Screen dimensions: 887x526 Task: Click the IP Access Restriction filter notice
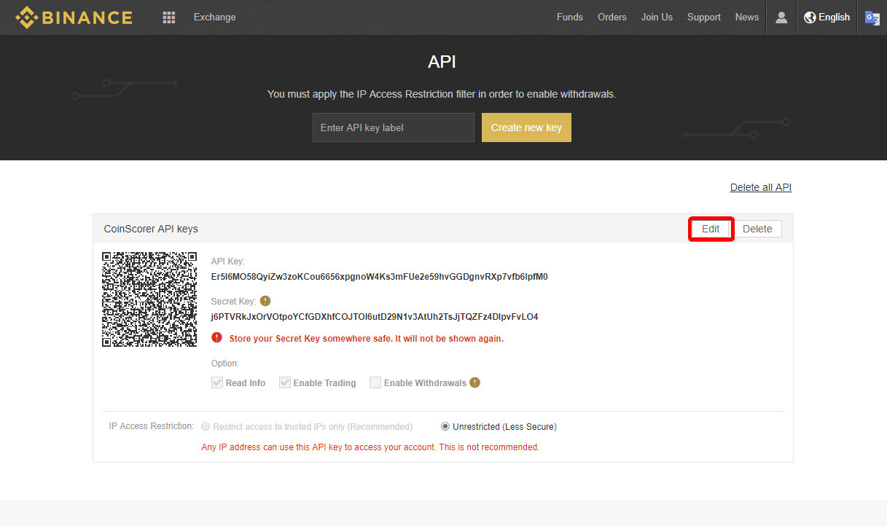(x=442, y=94)
